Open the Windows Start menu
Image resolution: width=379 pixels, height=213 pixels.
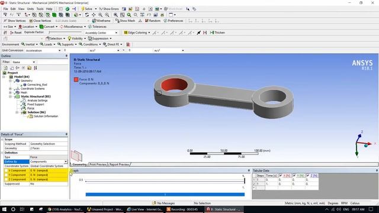pos(4,209)
